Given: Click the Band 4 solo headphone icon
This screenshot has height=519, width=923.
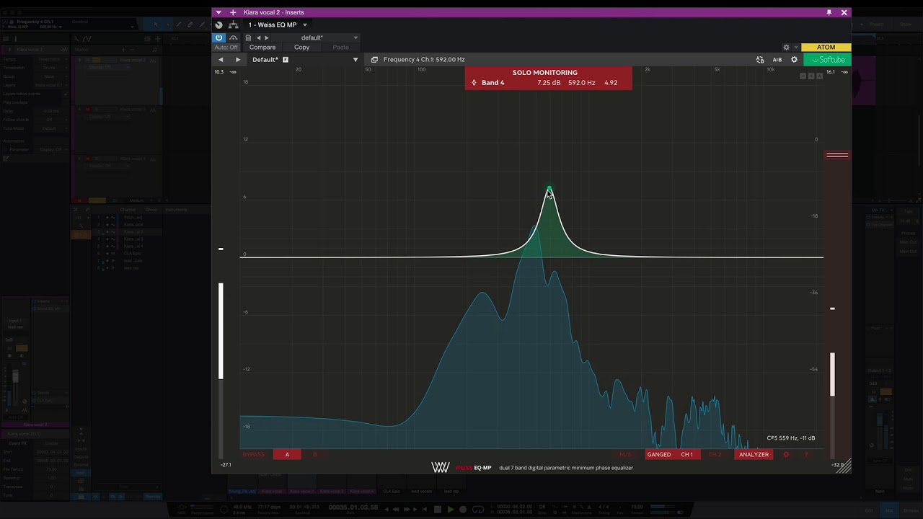Looking at the screenshot, I should tap(474, 83).
